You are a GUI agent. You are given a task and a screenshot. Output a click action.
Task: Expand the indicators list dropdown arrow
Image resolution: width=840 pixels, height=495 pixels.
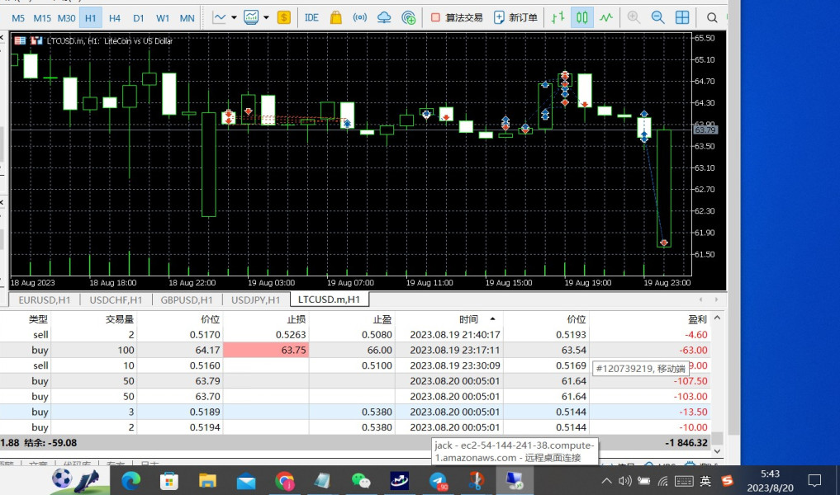(266, 17)
